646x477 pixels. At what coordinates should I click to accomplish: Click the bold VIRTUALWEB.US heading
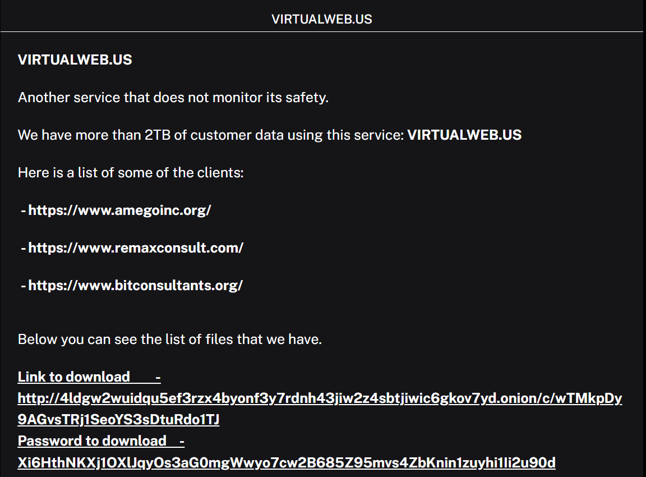coord(75,60)
